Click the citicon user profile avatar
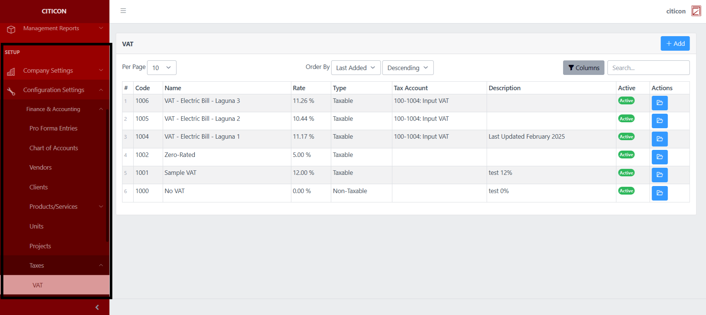The image size is (706, 315). pyautogui.click(x=696, y=11)
